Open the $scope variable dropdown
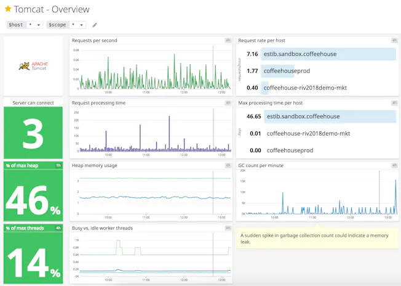401x286 pixels. pos(77,25)
